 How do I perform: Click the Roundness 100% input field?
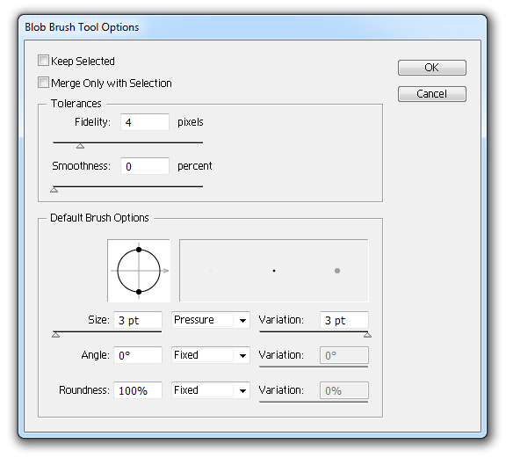(x=138, y=390)
